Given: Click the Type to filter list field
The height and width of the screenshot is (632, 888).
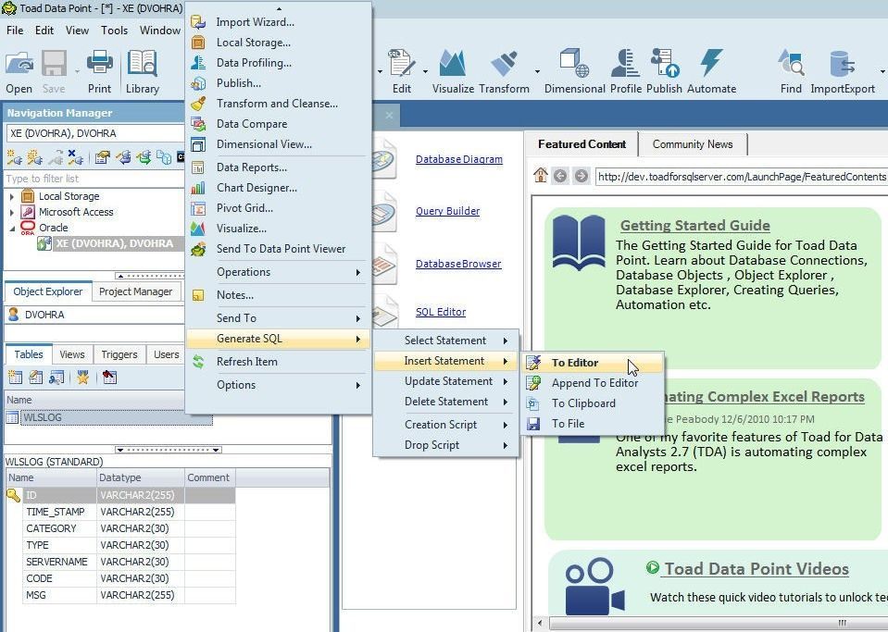Looking at the screenshot, I should point(94,179).
